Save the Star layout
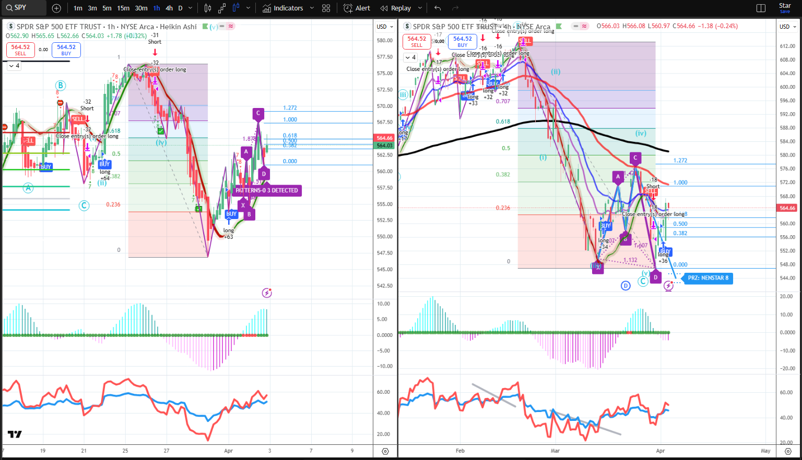 coord(785,8)
